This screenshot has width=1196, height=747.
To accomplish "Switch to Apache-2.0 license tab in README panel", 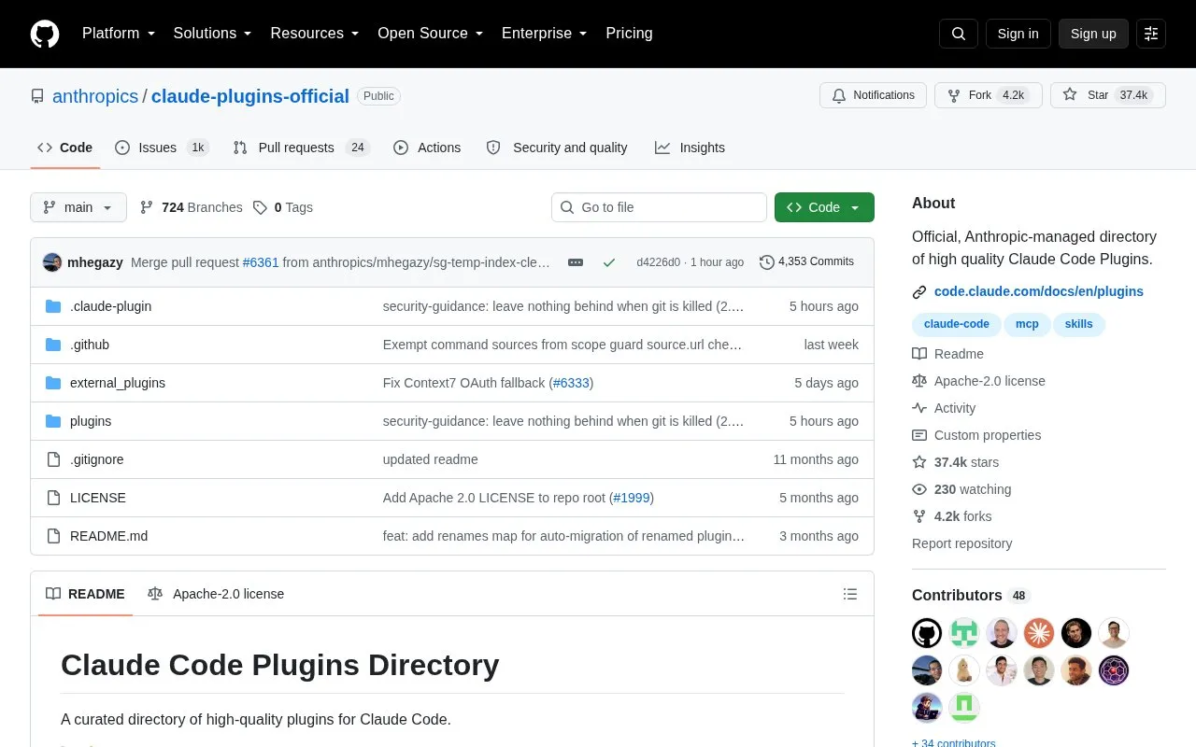I will tap(216, 594).
